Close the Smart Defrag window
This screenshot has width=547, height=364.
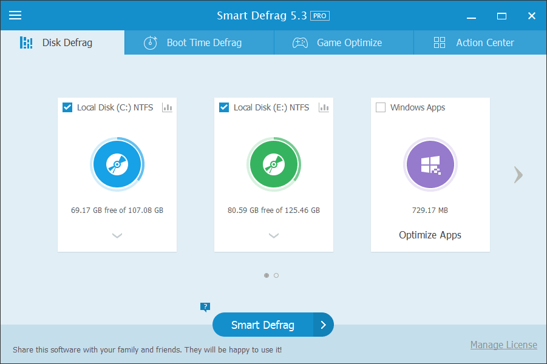click(x=532, y=16)
